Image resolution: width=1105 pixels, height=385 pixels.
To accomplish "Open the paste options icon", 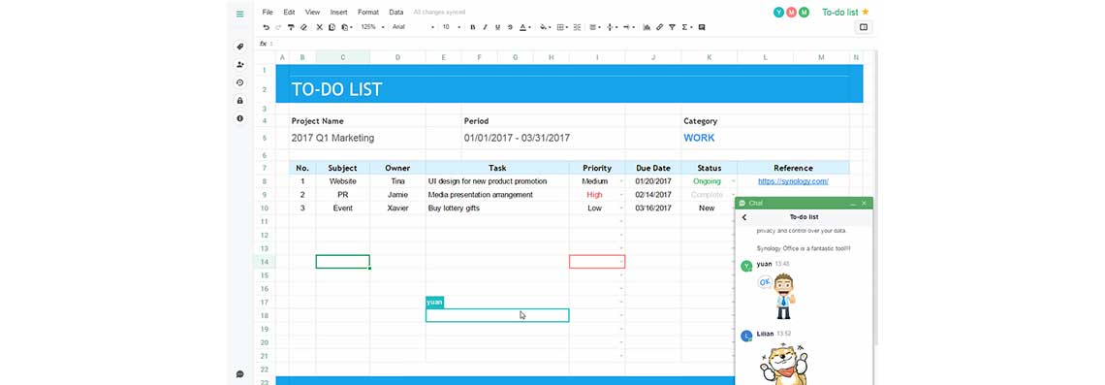I will pos(346,27).
